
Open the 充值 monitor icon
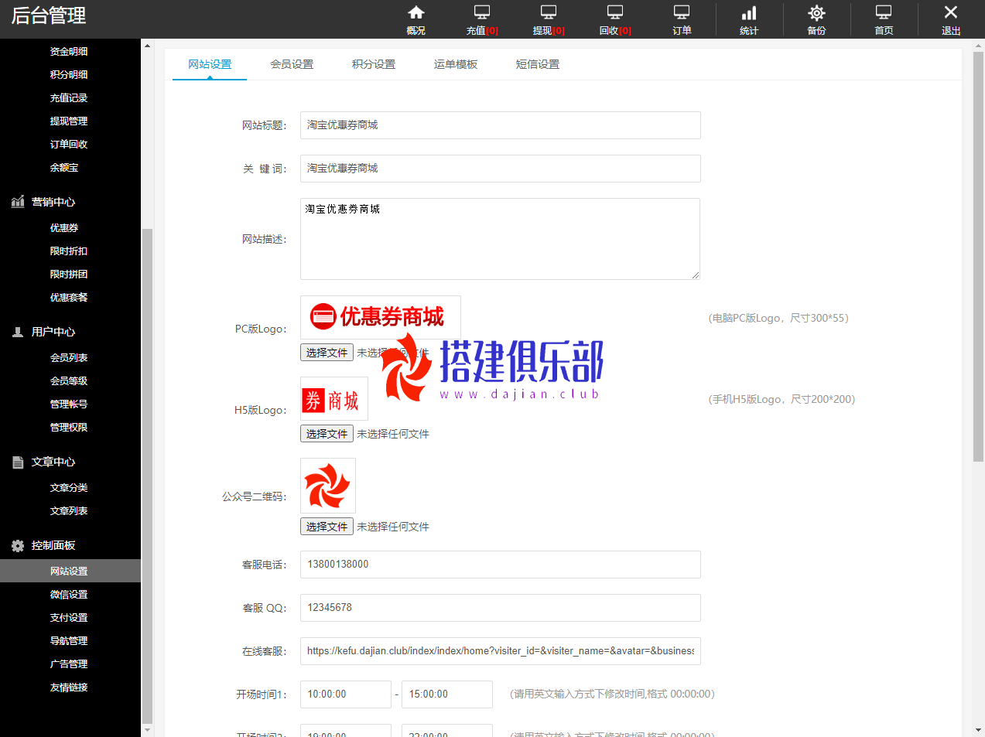coord(482,12)
